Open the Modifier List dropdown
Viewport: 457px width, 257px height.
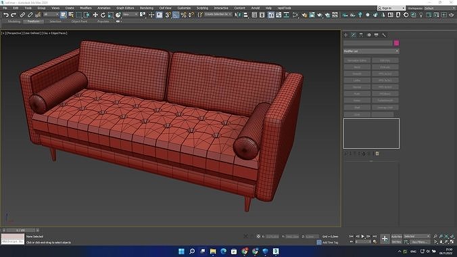click(371, 51)
